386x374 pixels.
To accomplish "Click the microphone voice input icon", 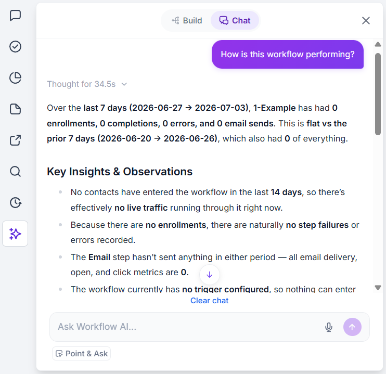I will pyautogui.click(x=329, y=327).
